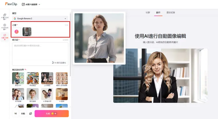Select the AI image editor sidebar icon
The height and width of the screenshot is (119, 218).
(x=5, y=37)
